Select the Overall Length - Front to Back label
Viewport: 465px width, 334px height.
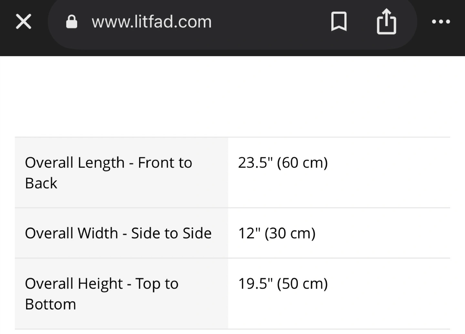[x=108, y=173]
